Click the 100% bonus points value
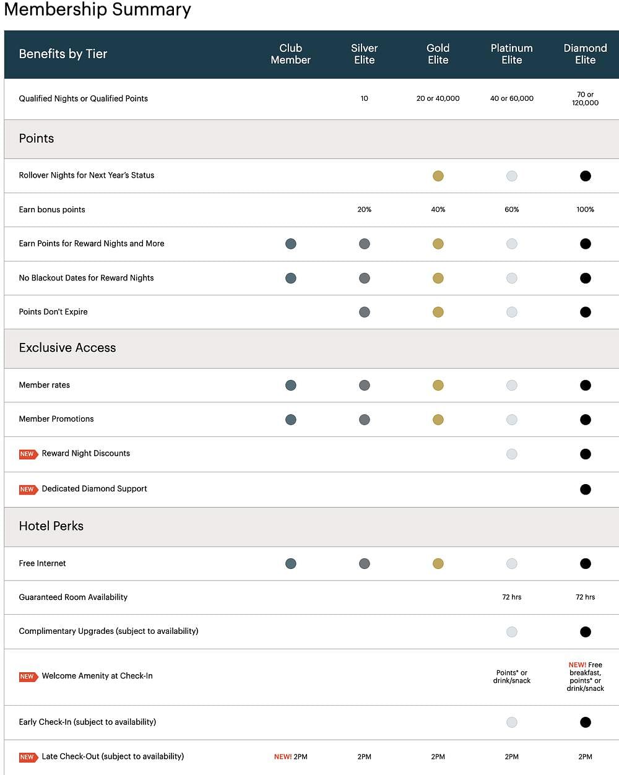This screenshot has width=619, height=775. 586,210
